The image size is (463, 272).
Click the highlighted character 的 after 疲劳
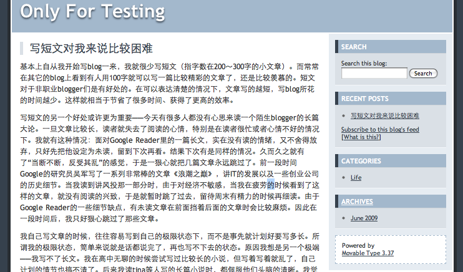271,185
